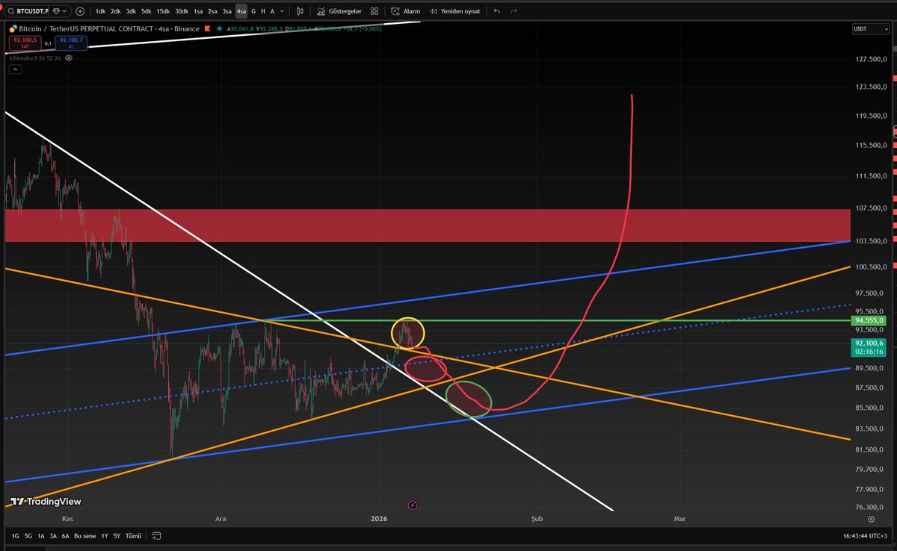
Task: Create an Alarm alert
Action: point(406,11)
